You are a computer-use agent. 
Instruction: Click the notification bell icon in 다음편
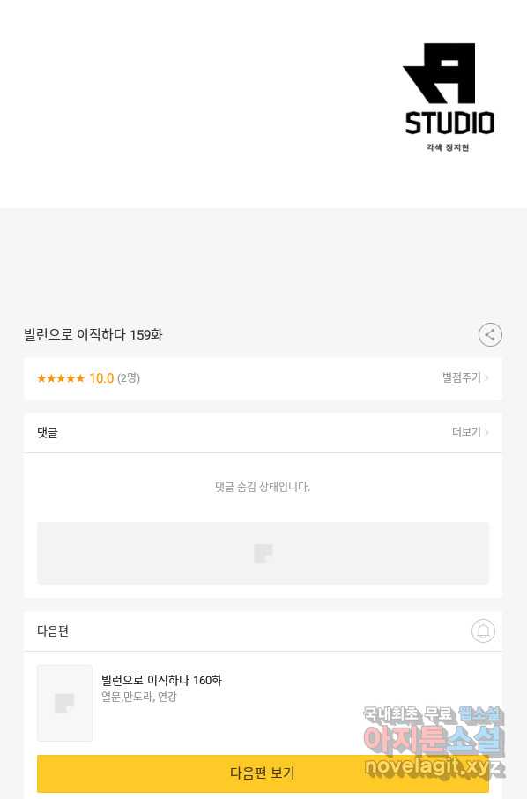pyautogui.click(x=483, y=631)
